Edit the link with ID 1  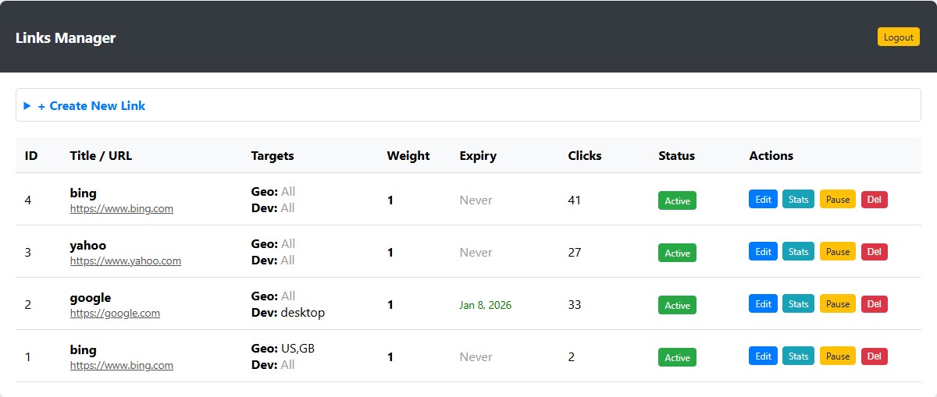point(763,356)
